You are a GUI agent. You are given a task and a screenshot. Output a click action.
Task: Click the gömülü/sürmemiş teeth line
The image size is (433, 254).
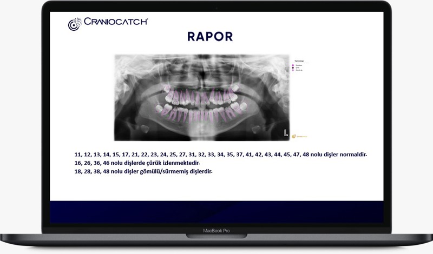point(144,171)
